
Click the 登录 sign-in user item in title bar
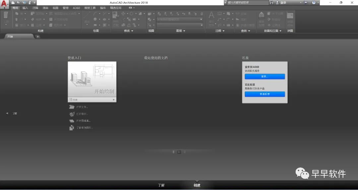[281, 3]
